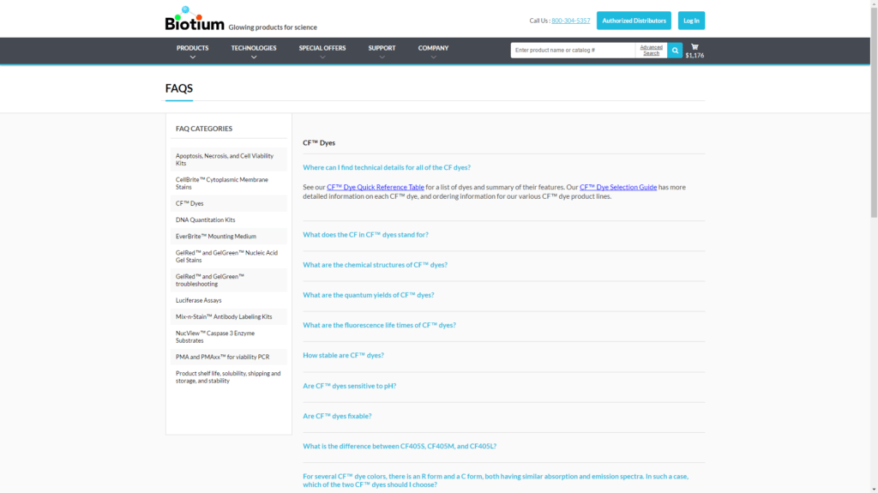Click the magnifier search button

click(675, 51)
